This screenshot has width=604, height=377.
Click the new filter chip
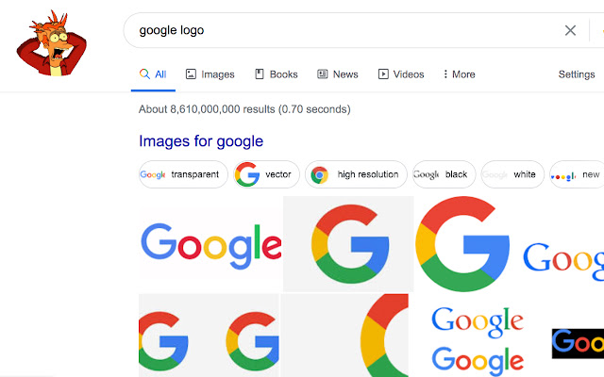coord(577,174)
